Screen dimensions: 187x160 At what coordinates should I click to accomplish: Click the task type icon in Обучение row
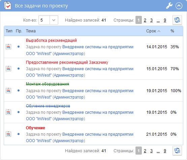click(8, 134)
